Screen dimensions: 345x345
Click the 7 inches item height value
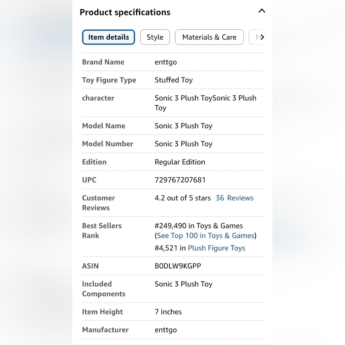point(168,312)
